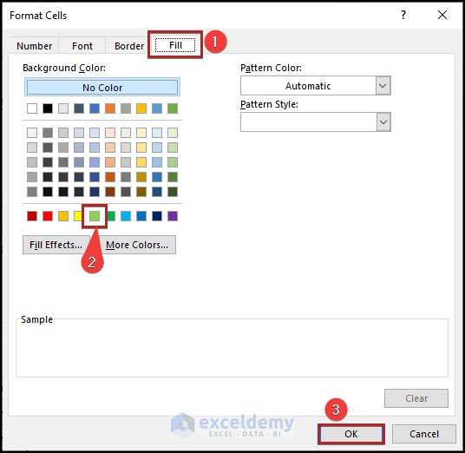Pick black swatch in top theme row
This screenshot has height=453, width=465.
pyautogui.click(x=48, y=108)
